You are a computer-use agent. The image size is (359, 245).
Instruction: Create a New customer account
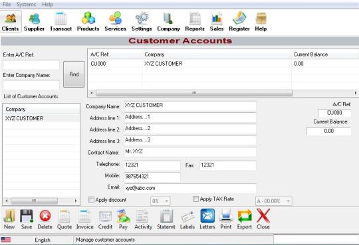(x=9, y=219)
